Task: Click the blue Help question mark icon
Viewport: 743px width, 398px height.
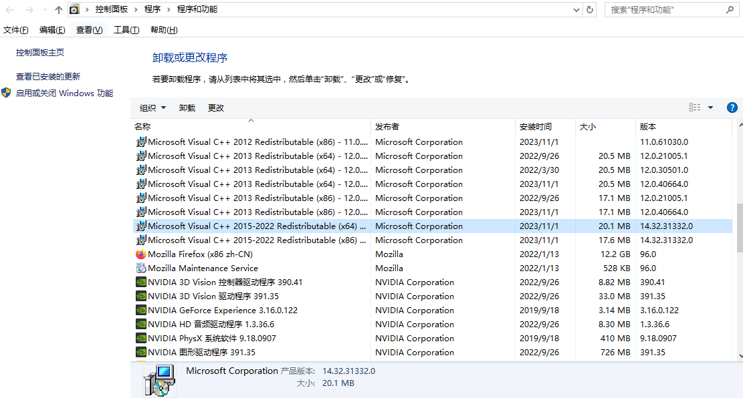Action: pyautogui.click(x=732, y=107)
